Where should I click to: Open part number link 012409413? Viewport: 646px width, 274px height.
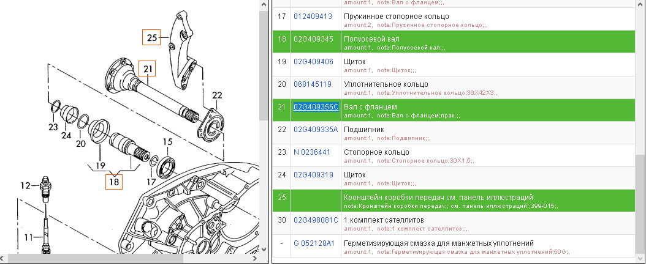point(313,16)
